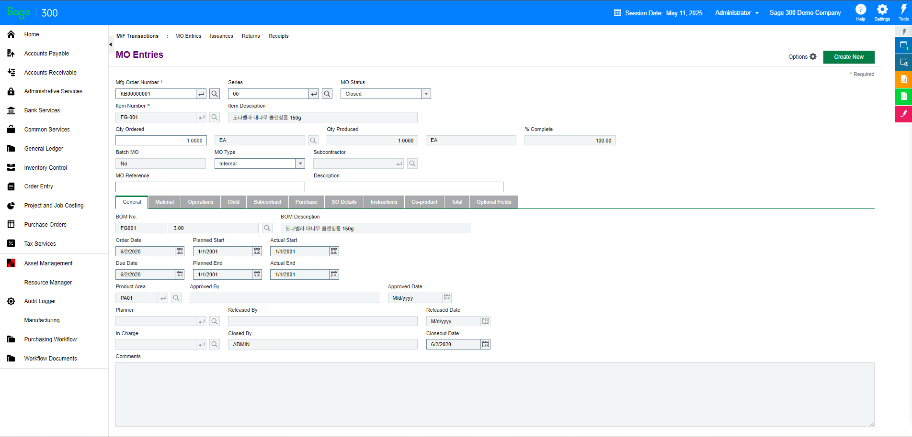Click the Sage 300 logo
The height and width of the screenshot is (437, 912).
click(32, 13)
